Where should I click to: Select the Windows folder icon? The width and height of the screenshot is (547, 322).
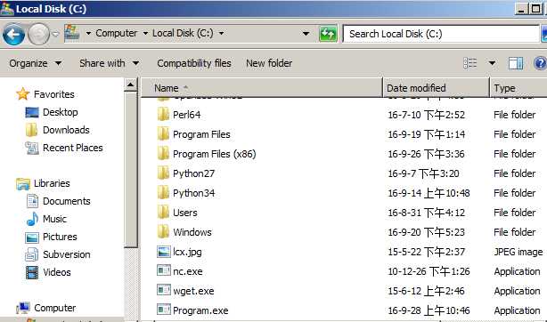click(163, 231)
